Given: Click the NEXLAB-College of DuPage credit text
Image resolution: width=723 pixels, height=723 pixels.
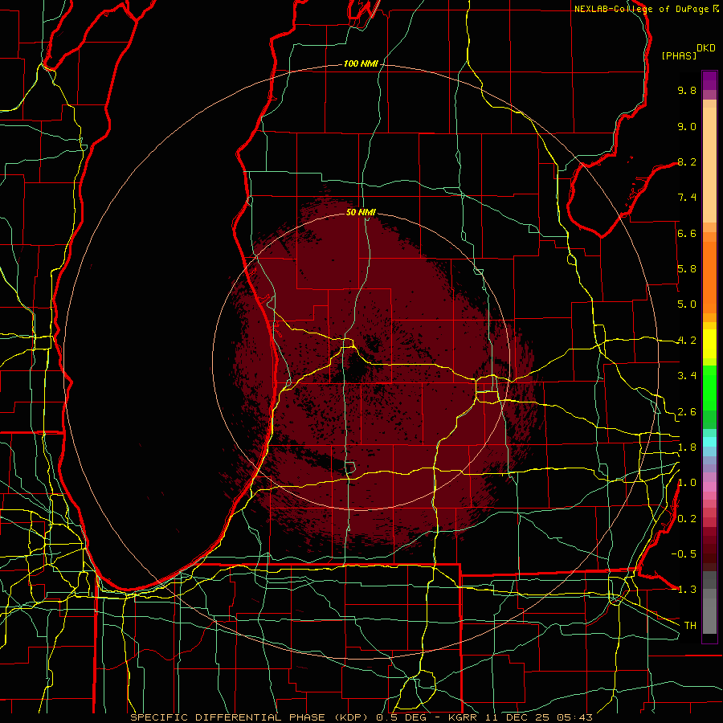Looking at the screenshot, I should click(643, 9).
